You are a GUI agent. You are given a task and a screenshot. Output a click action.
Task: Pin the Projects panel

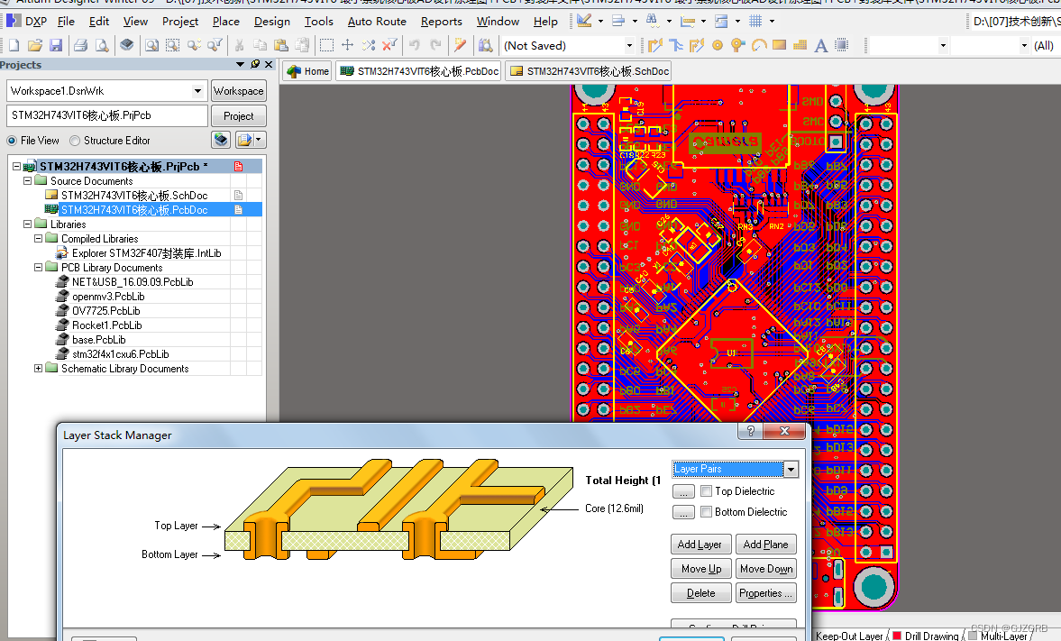tap(255, 64)
